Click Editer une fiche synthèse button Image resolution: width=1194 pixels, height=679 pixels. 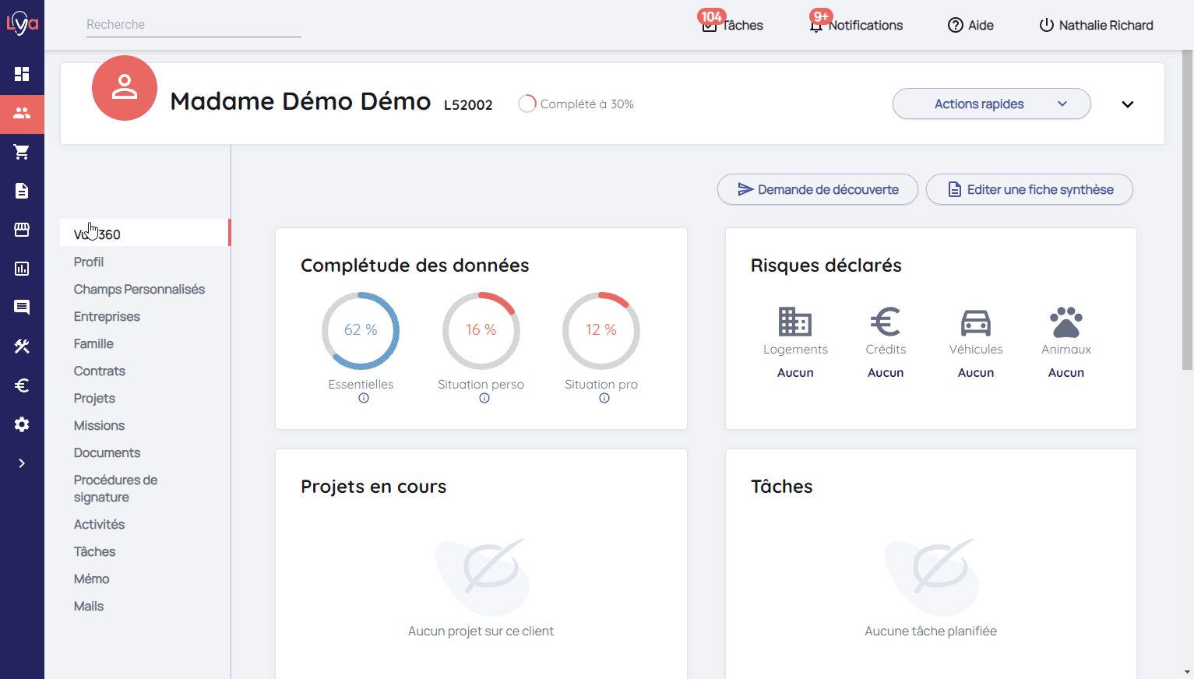1029,189
